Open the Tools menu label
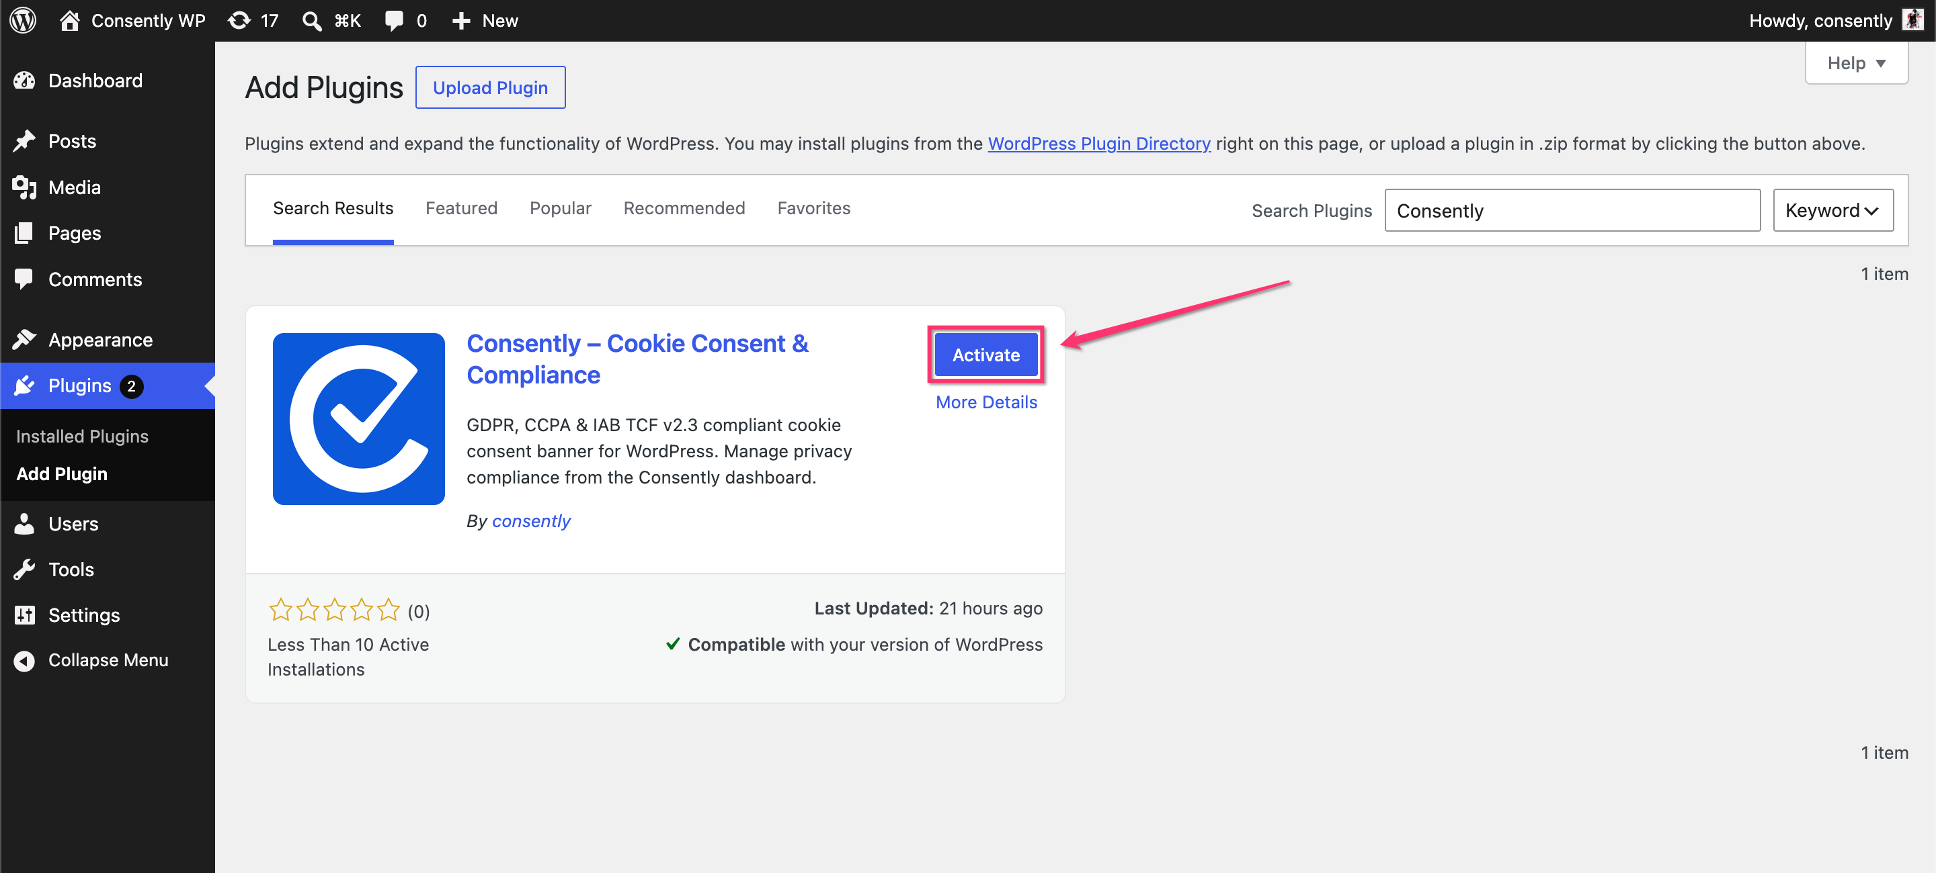Image resolution: width=1936 pixels, height=873 pixels. click(x=71, y=569)
